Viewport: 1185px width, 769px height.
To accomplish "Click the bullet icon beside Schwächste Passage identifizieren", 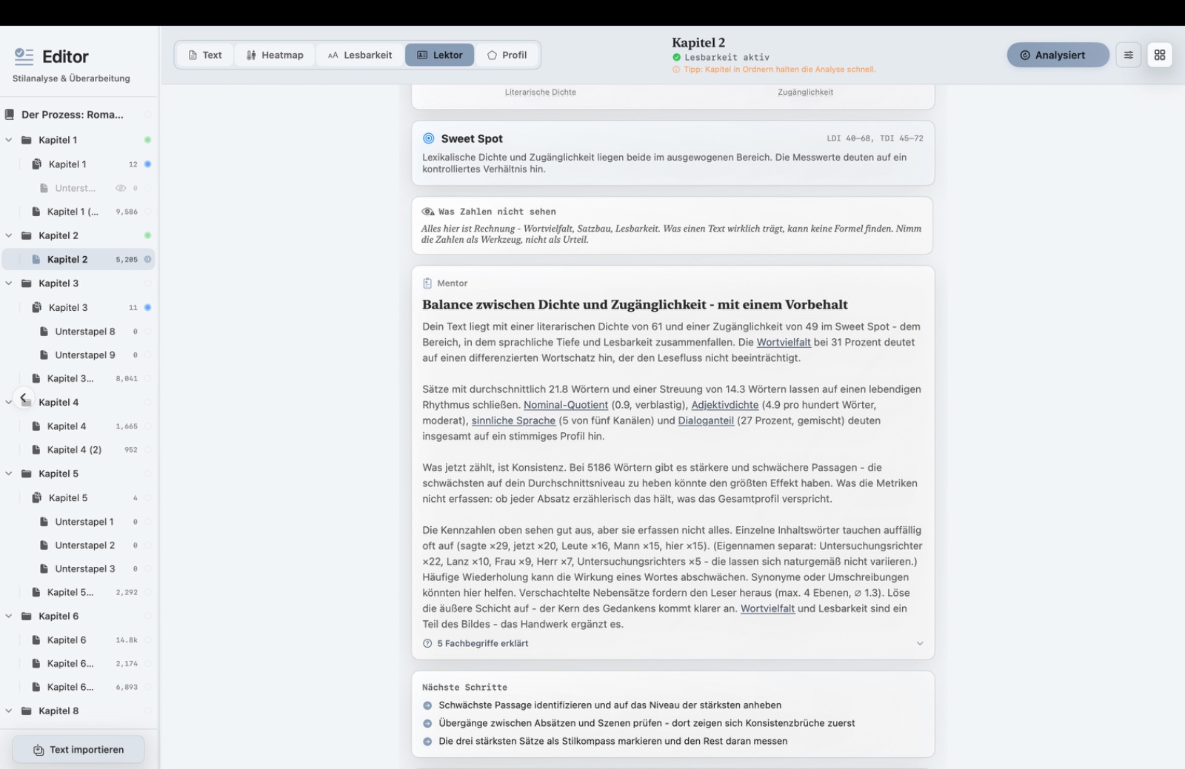I will 427,706.
